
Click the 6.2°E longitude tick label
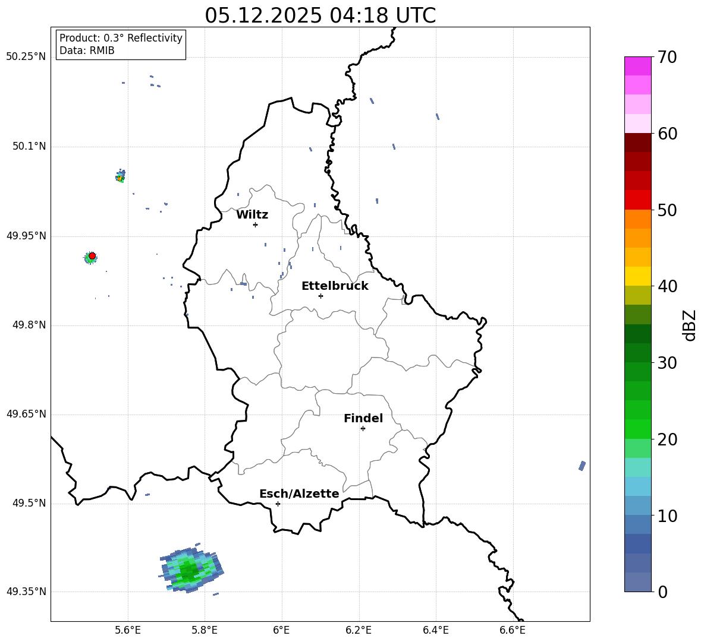pos(359,630)
